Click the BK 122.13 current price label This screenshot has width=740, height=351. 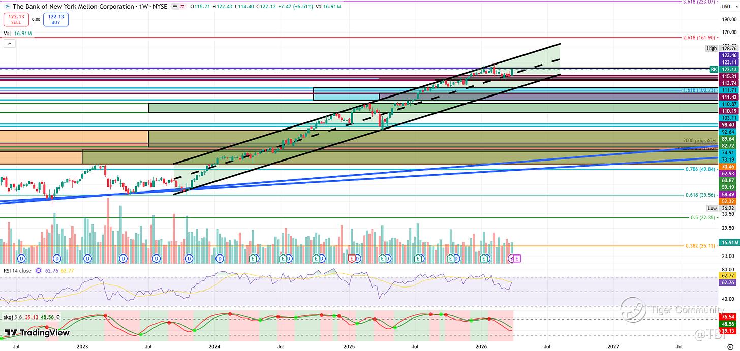(724, 69)
